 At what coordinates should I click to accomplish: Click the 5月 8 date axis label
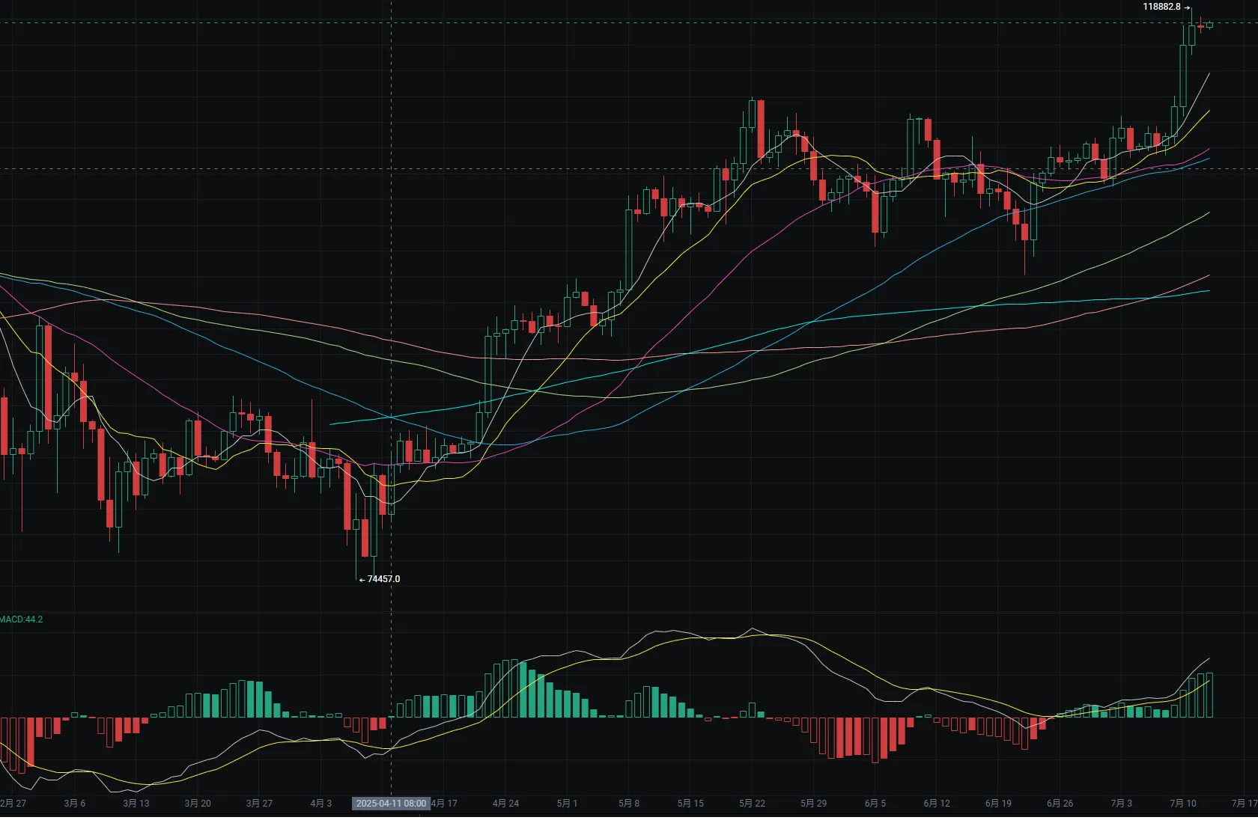pos(629,804)
